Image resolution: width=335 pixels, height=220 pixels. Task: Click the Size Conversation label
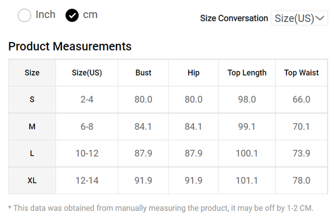[x=234, y=18]
